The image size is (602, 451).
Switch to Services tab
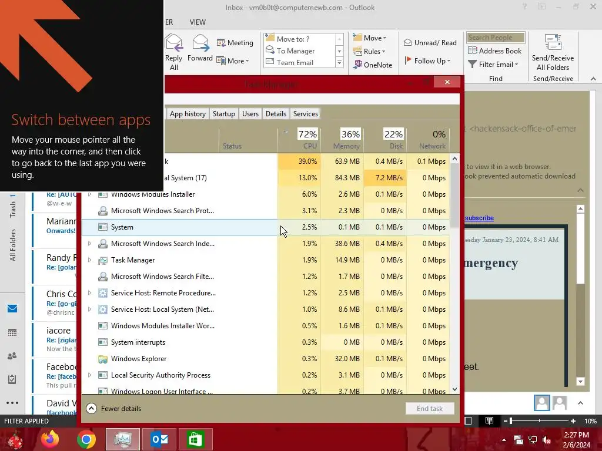coord(306,114)
